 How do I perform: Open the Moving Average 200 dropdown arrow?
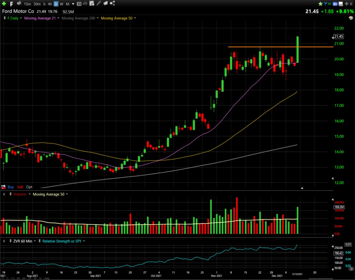point(98,18)
